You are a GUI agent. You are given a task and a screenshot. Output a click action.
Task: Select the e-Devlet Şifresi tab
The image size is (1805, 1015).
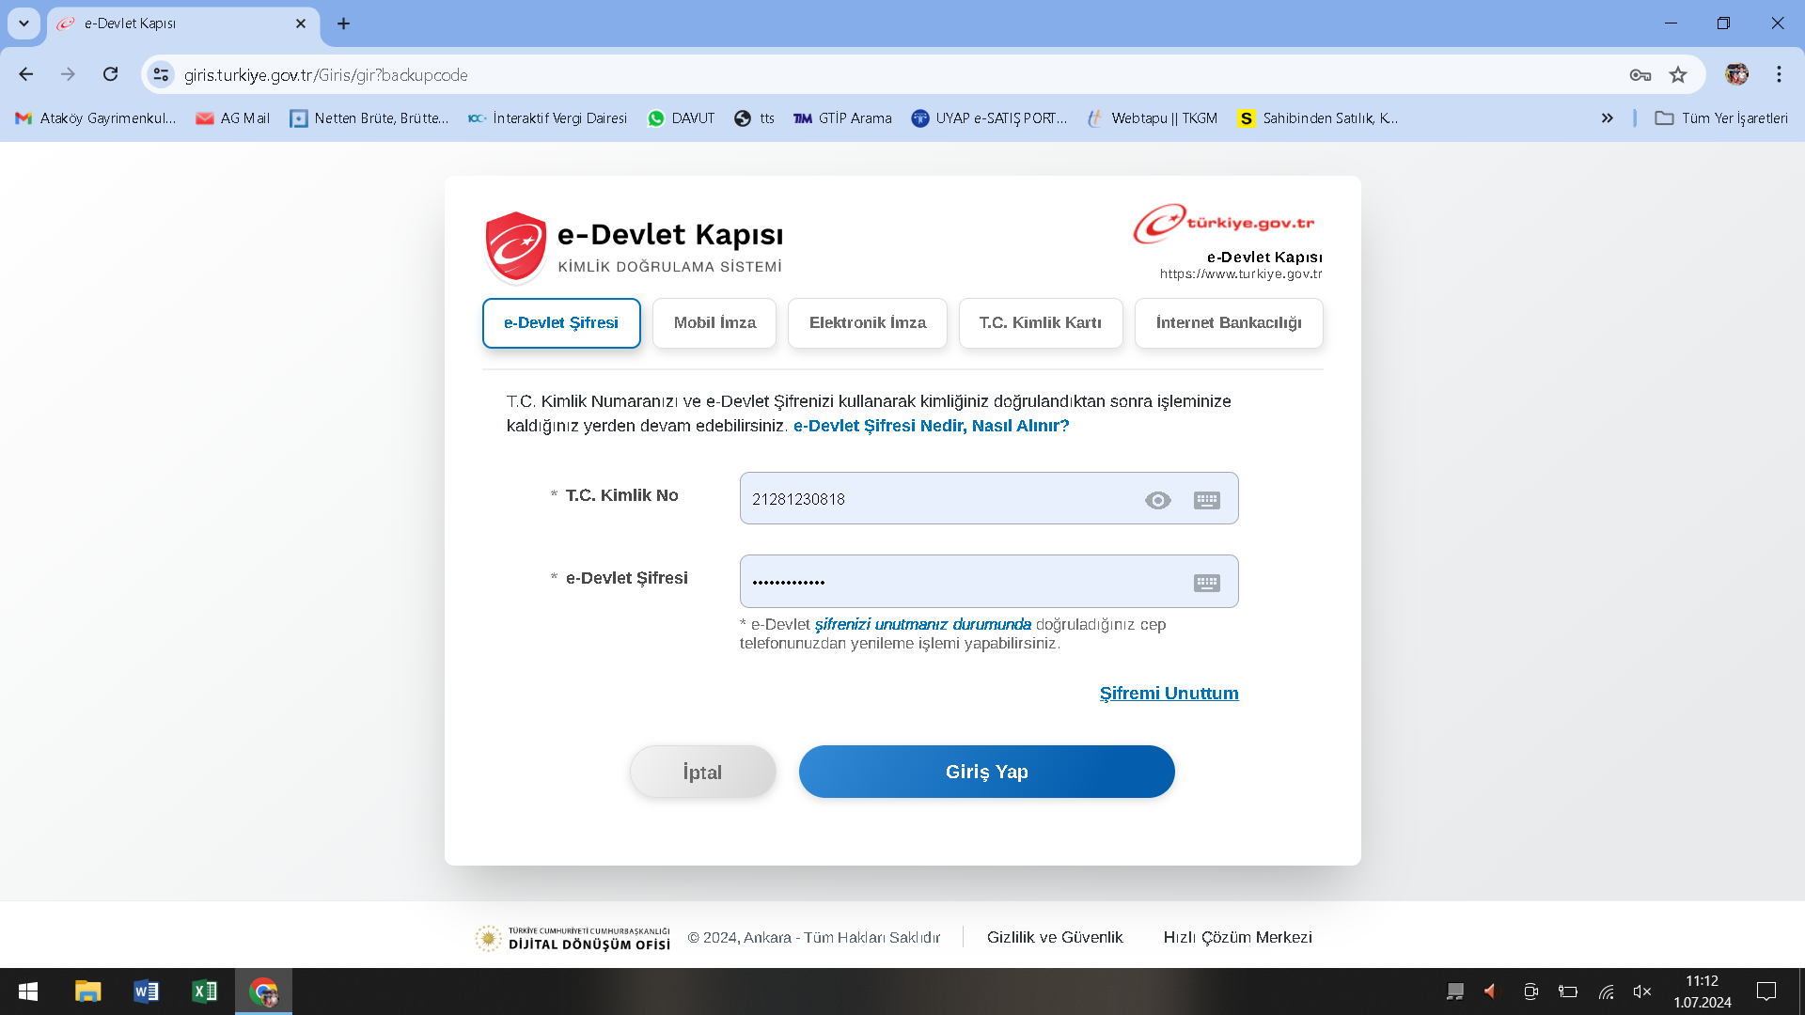561,323
